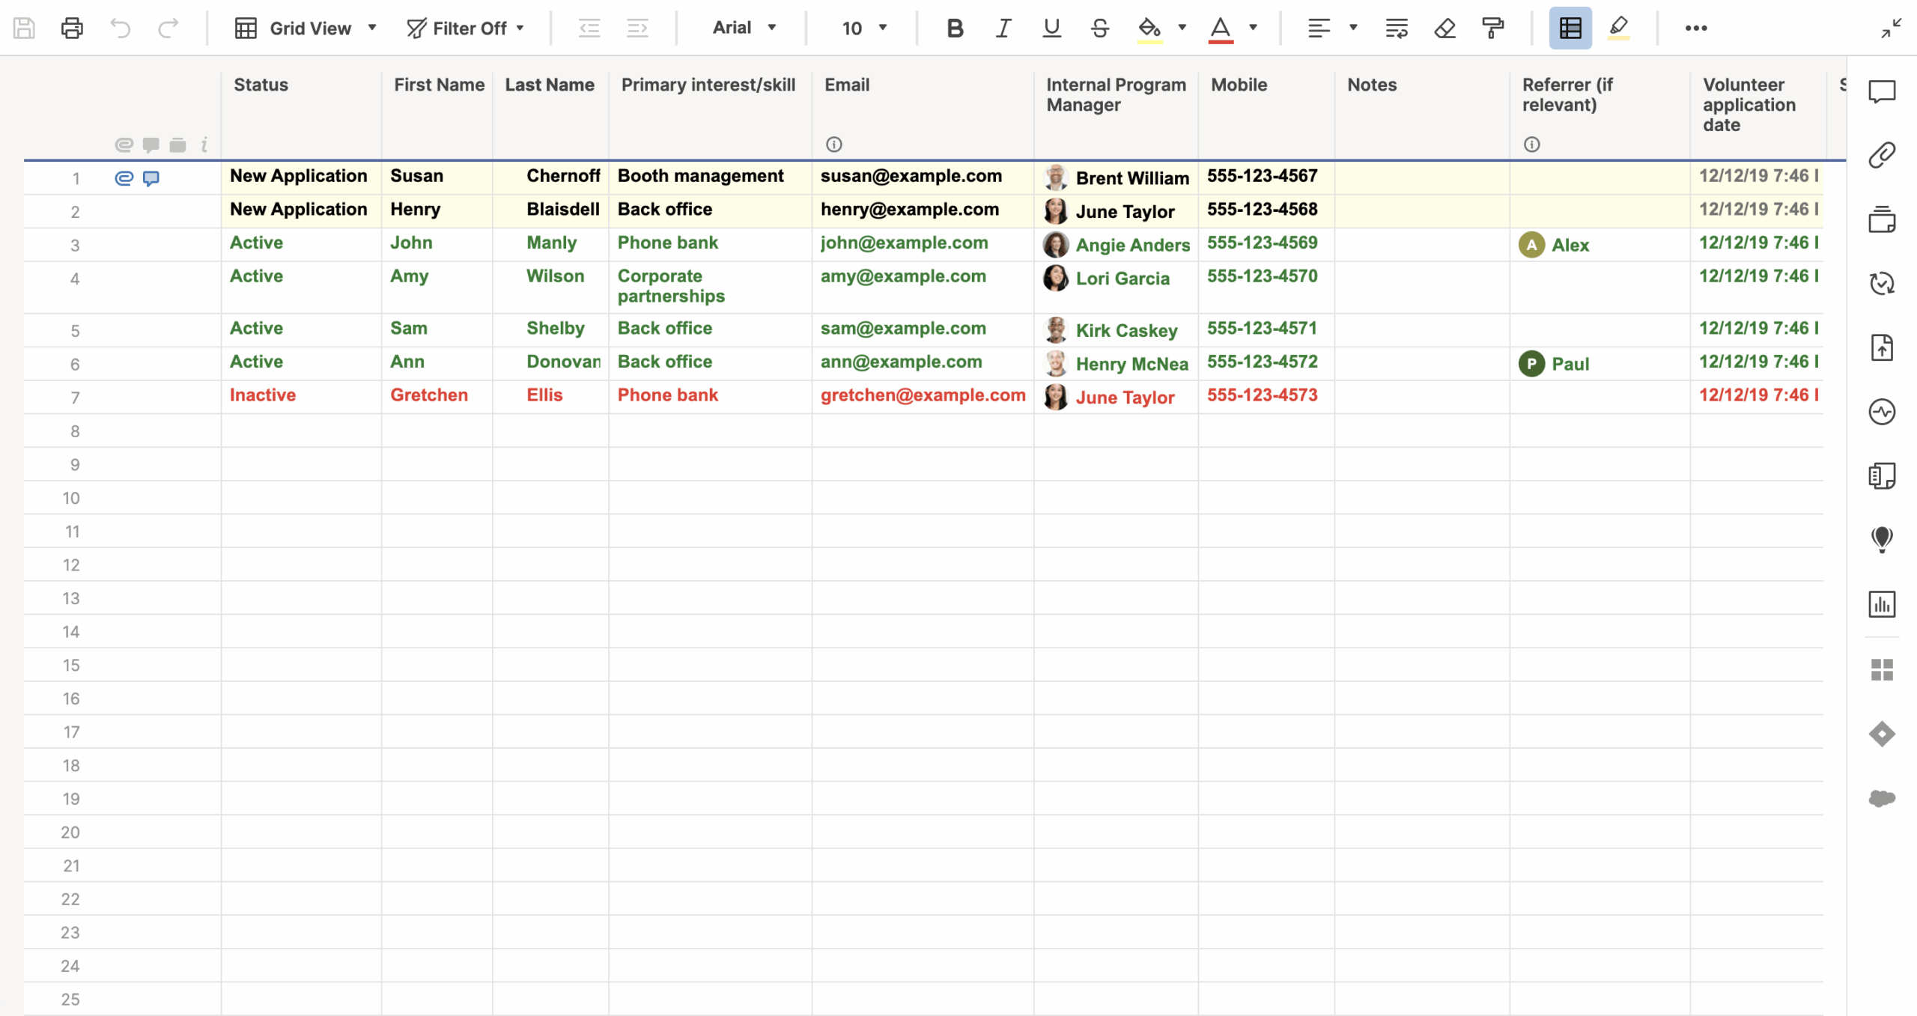
Task: Open the Activity Log from the sidebar
Action: pos(1882,412)
